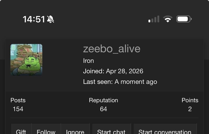
Task: Open the Reputation score 64
Action: point(103,109)
